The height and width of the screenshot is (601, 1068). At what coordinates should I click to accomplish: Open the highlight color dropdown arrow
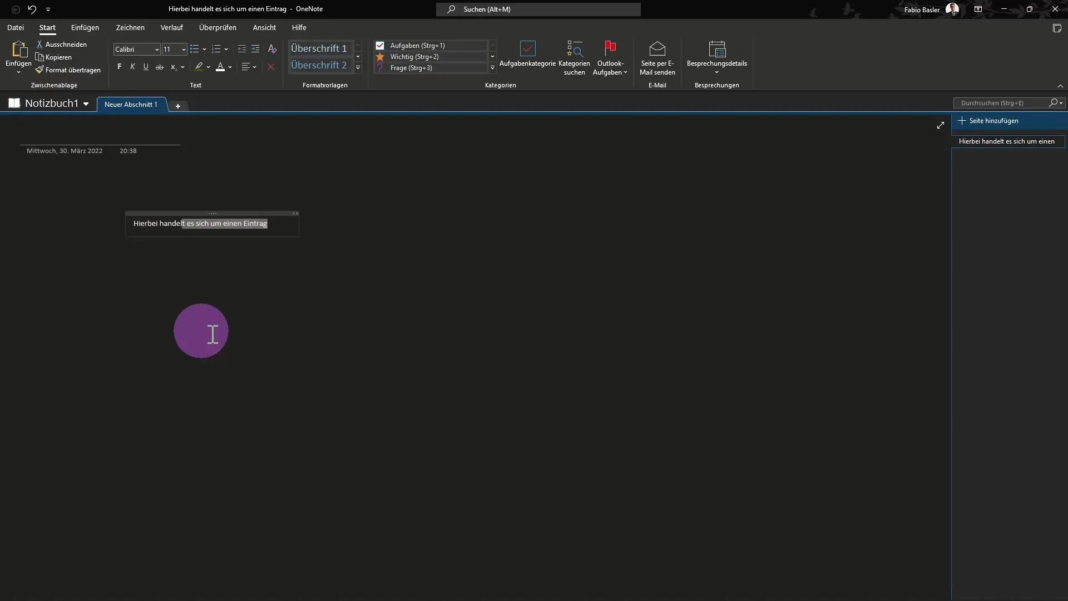tap(209, 67)
